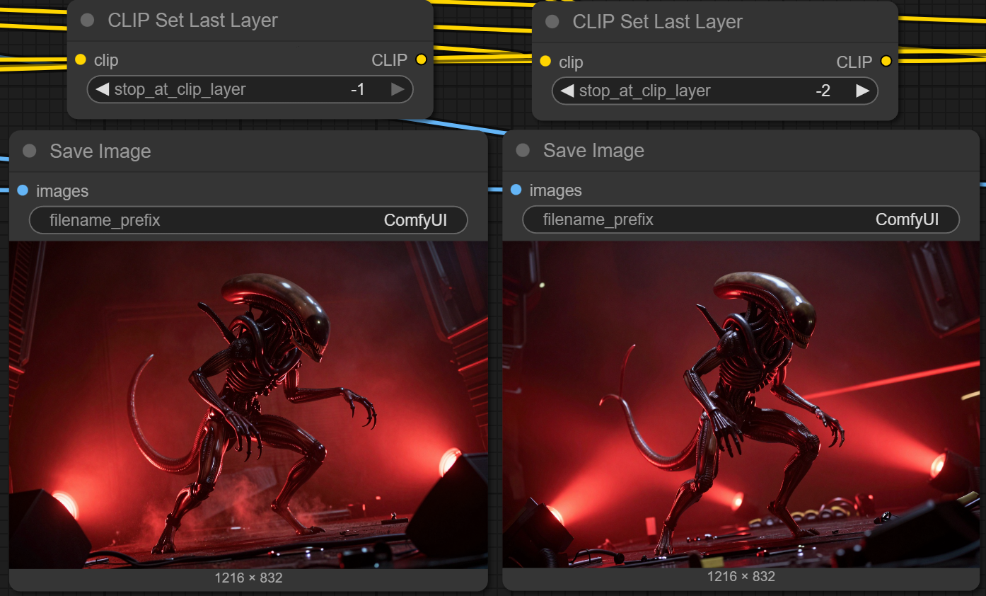Collapse the right CLIP Set Last Layer node dot
Viewport: 986px width, 596px height.
pyautogui.click(x=552, y=21)
